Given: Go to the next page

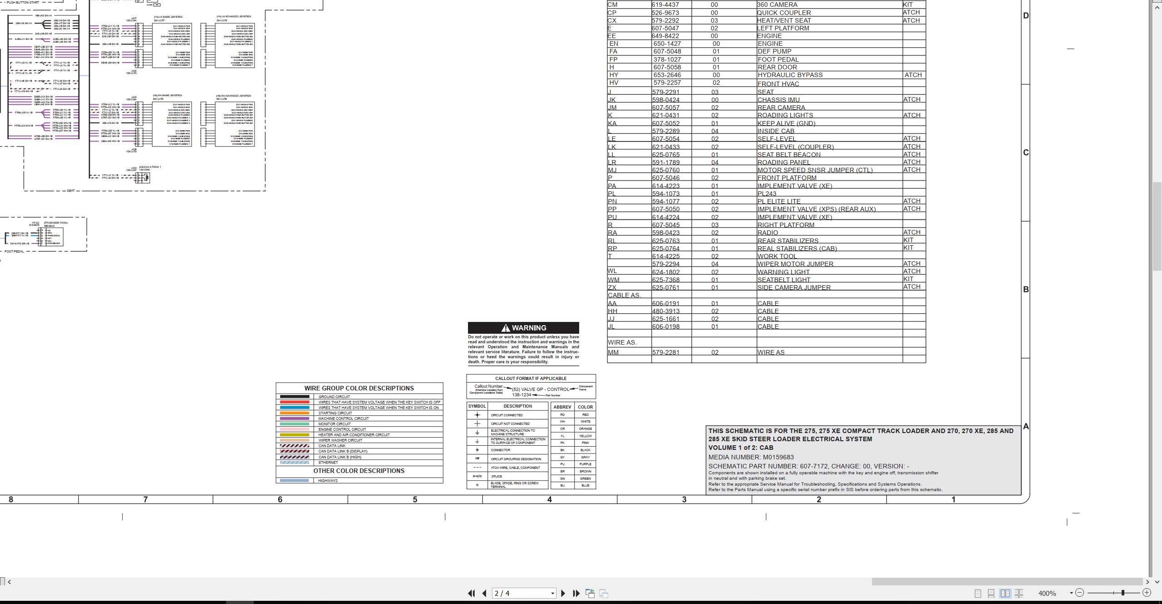Looking at the screenshot, I should pos(563,593).
